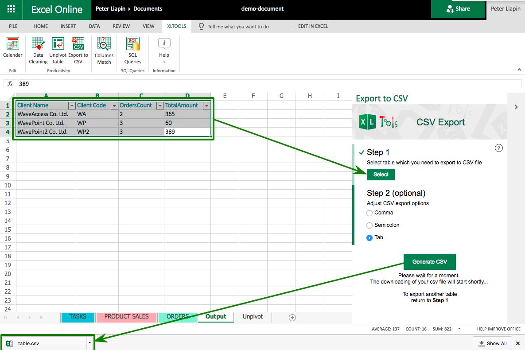
Task: Open the Office app launcher grid
Action: click(x=11, y=9)
